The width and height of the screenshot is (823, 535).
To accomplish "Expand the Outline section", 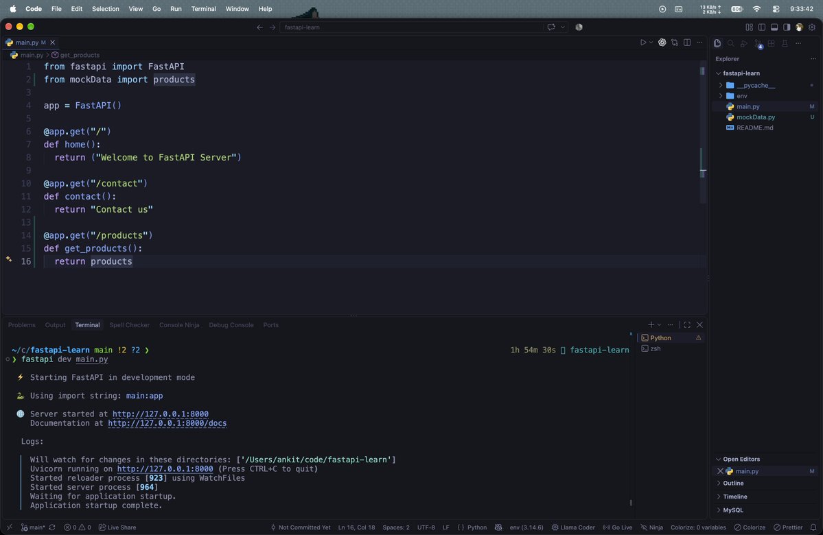I will pos(733,483).
